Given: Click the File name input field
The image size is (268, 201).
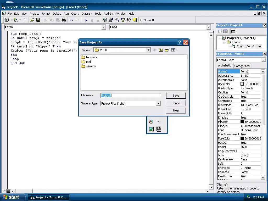Looking at the screenshot, I should pyautogui.click(x=131, y=96).
